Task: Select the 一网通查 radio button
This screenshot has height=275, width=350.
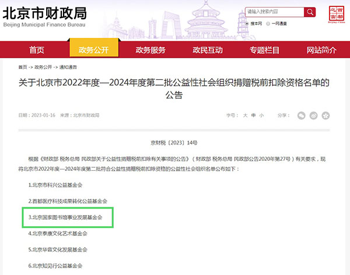Action: [x=268, y=24]
